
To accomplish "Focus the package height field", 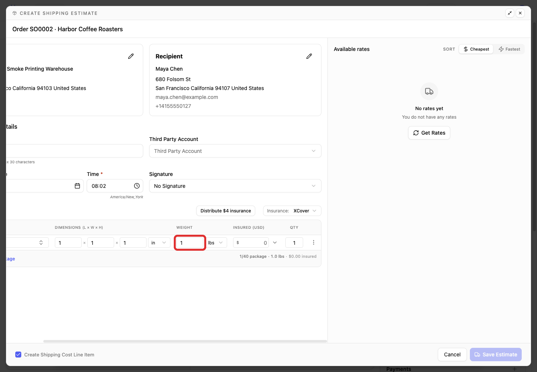I will pos(133,243).
